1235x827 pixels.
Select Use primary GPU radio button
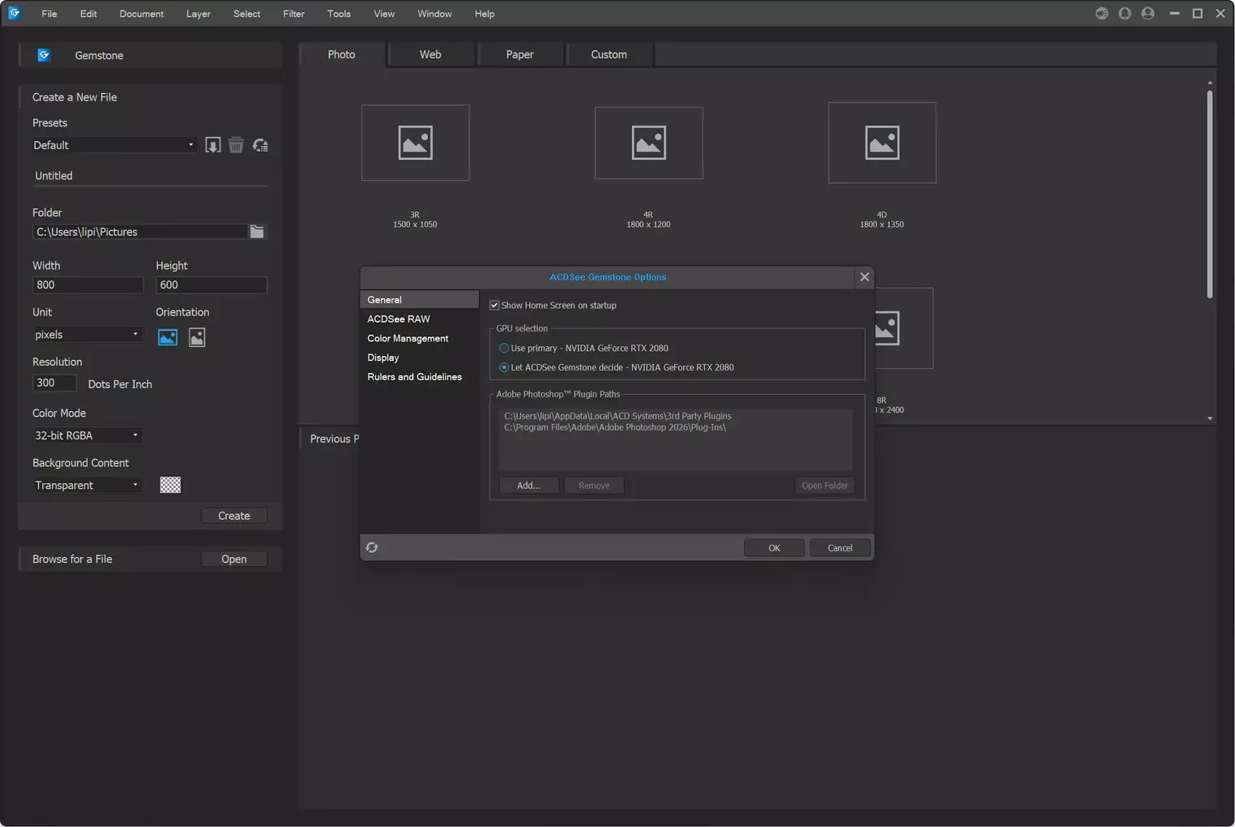pyautogui.click(x=504, y=349)
